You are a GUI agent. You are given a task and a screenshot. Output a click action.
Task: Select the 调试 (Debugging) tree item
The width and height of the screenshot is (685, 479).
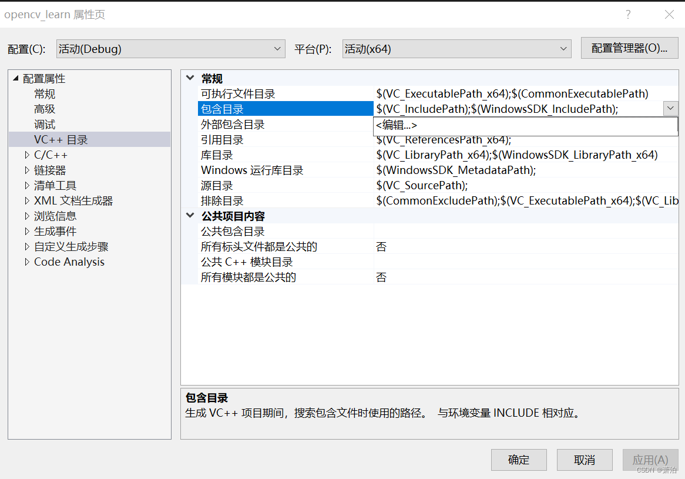(x=44, y=124)
